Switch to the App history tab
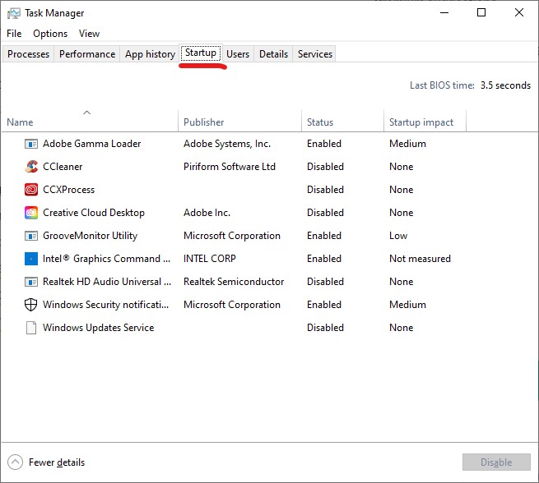 tap(150, 54)
